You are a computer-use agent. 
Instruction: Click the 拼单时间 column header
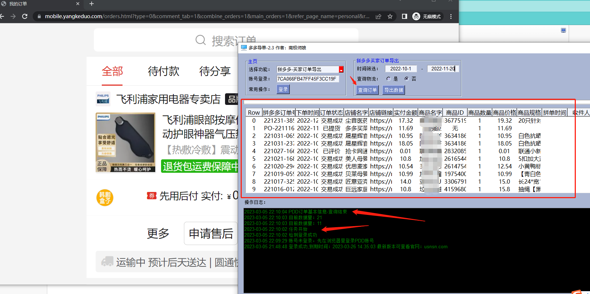point(554,113)
